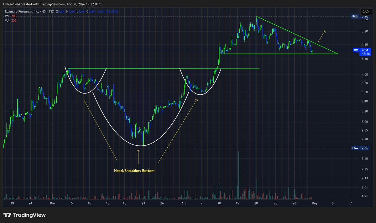The image size is (376, 223).
Task: Click the 15 date axis label
Action: click(238, 203)
